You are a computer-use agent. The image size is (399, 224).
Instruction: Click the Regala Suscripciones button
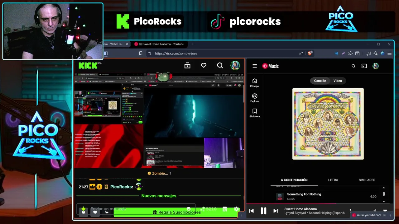point(176,212)
